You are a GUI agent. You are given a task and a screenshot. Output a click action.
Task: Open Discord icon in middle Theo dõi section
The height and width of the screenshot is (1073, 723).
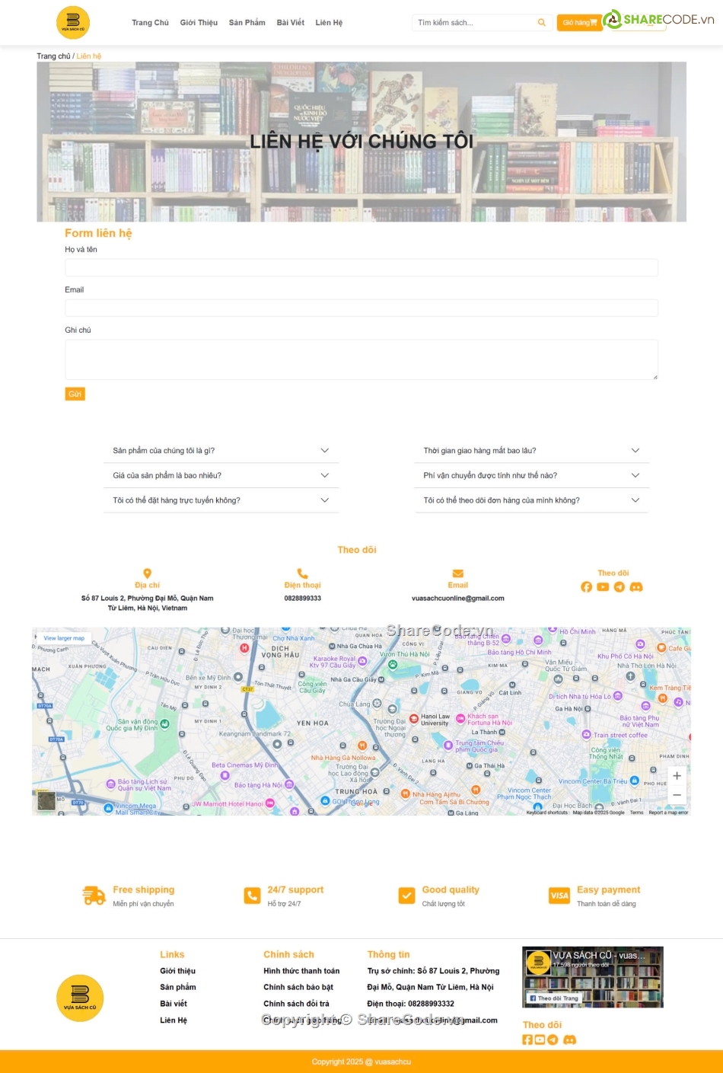(636, 587)
